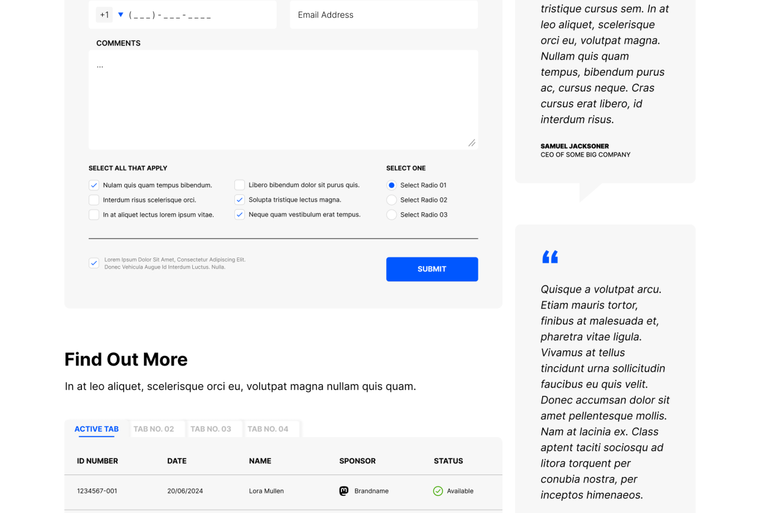Click the COMMENTS label
Screen dimensions: 760x513
[x=118, y=43]
